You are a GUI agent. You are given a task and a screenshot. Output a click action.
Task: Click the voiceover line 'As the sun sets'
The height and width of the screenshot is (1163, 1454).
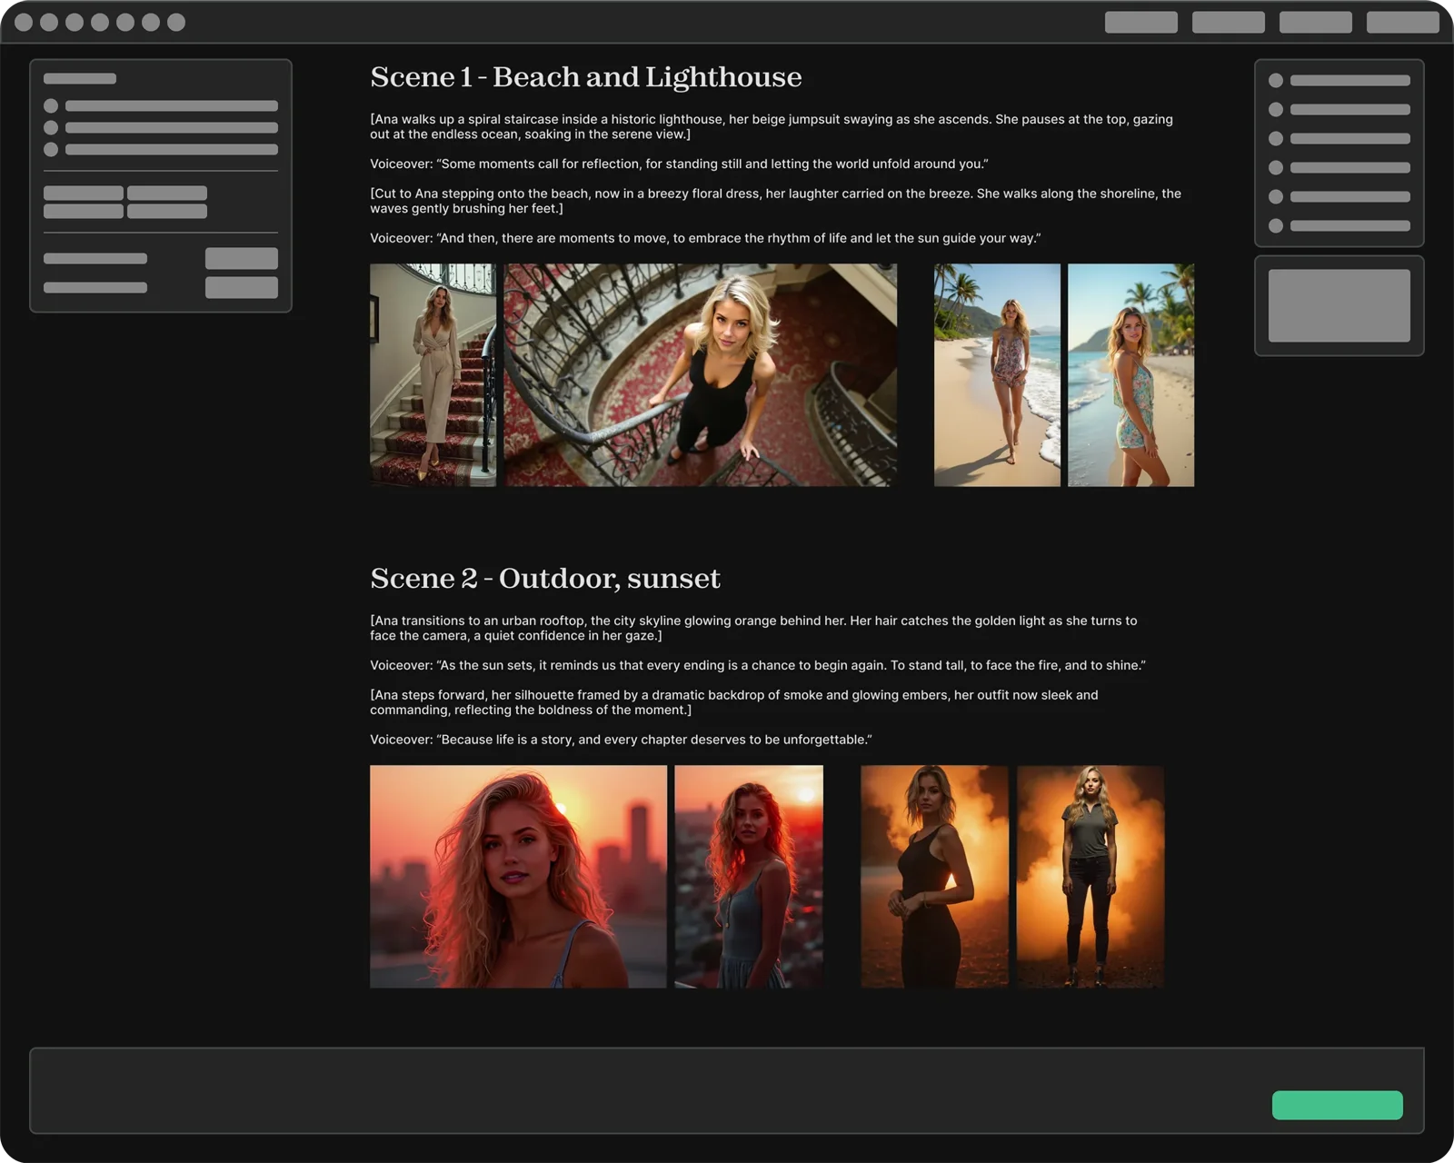click(x=758, y=665)
